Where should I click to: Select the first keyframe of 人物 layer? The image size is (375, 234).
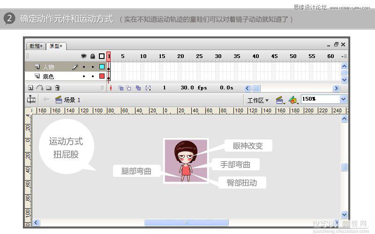point(109,67)
